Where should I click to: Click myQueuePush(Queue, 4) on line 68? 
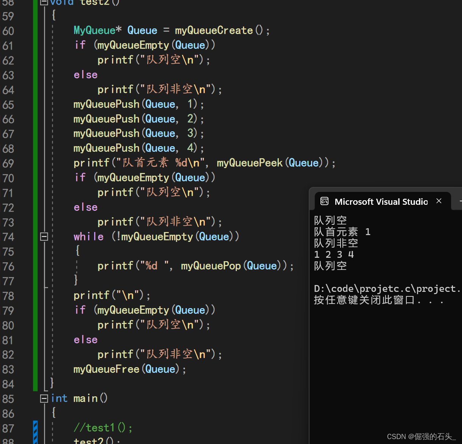tap(139, 148)
